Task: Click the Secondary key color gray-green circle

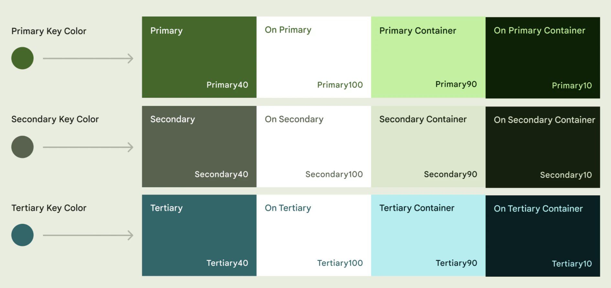Action: click(x=22, y=147)
